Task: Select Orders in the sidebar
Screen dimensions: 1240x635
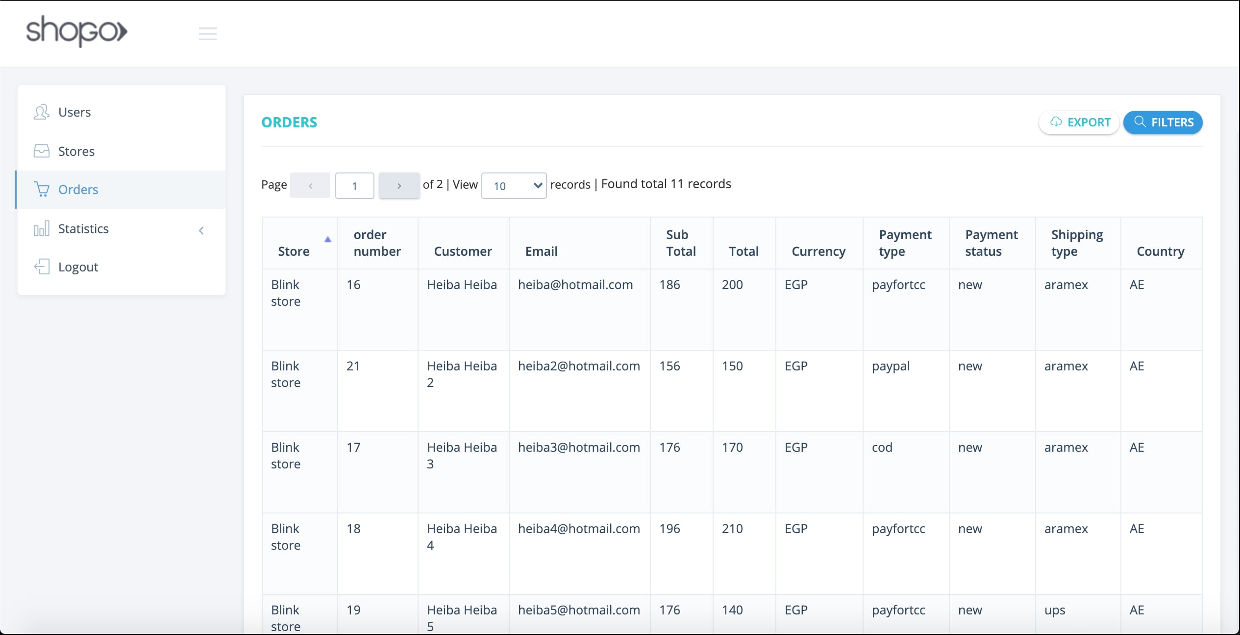Action: pos(122,190)
